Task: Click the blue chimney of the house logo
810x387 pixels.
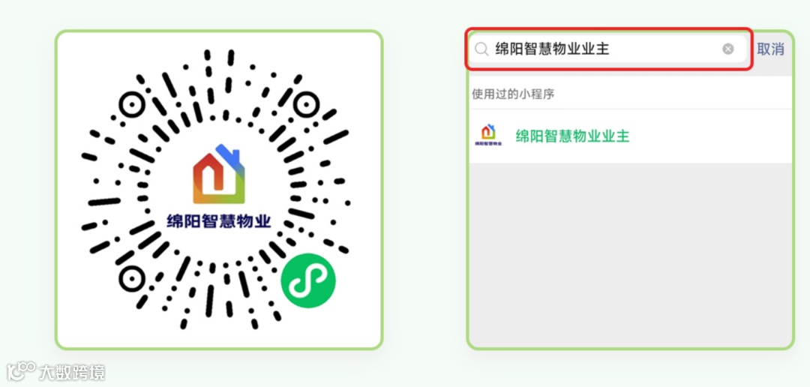Action: 229,154
